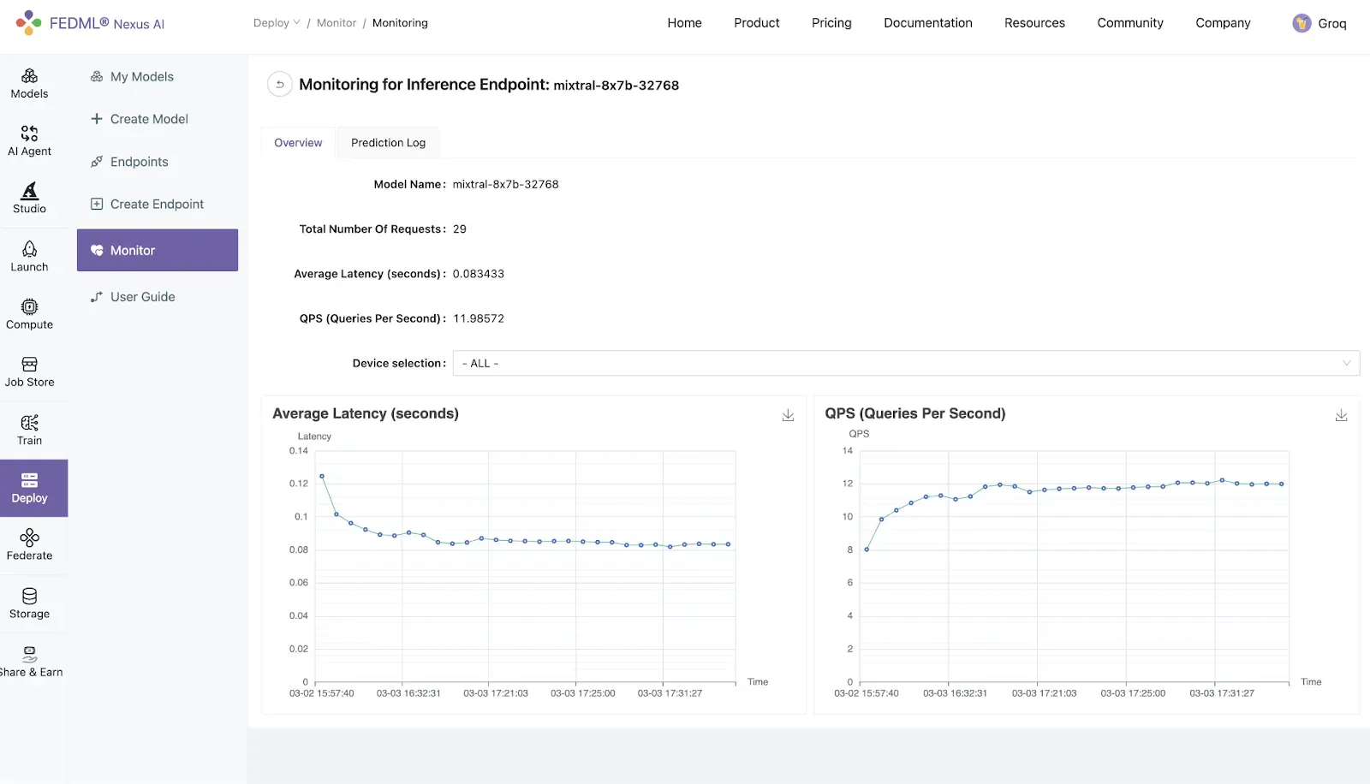Click average latency value 0.083433
The image size is (1370, 784).
(x=479, y=274)
